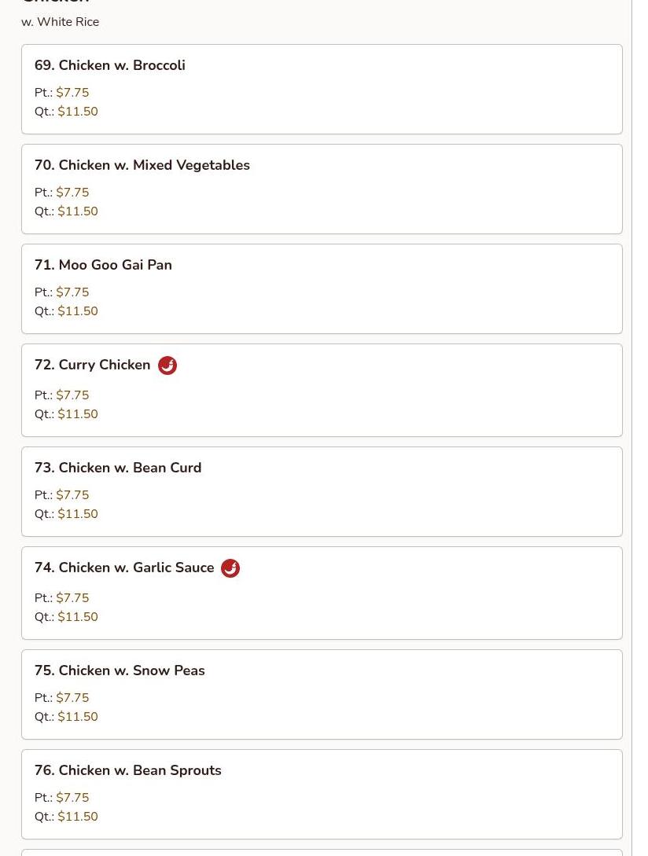Open 72. Curry Chicken item title

tap(92, 365)
